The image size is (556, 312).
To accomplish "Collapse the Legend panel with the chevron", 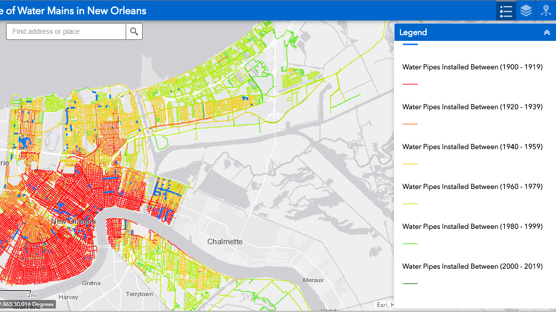I will [547, 32].
